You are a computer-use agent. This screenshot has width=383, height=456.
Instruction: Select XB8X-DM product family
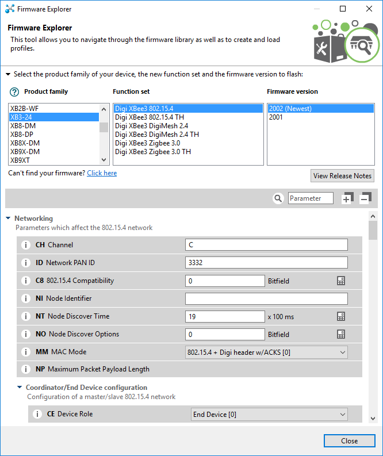pyautogui.click(x=54, y=143)
